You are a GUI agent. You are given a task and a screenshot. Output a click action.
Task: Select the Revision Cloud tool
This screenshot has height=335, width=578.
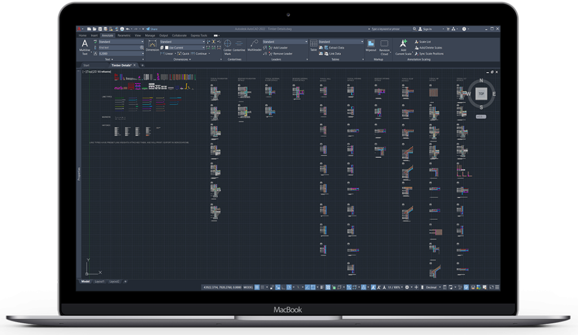[384, 47]
